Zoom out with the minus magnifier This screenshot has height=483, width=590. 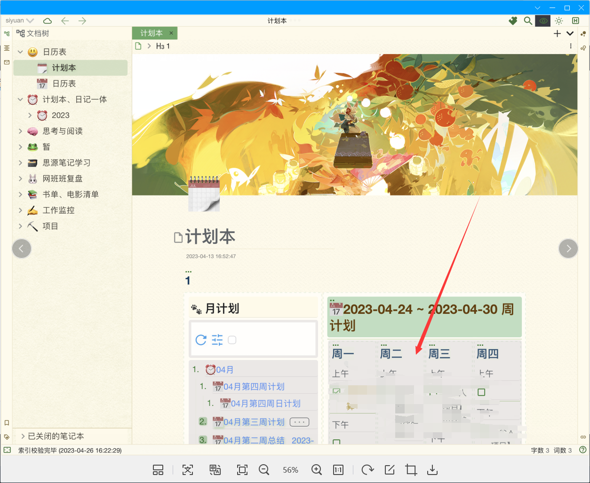[x=264, y=470]
